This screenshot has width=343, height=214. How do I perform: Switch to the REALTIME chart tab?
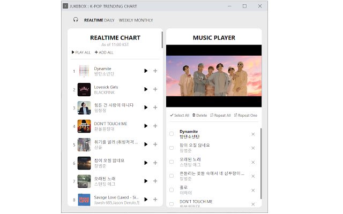[93, 20]
